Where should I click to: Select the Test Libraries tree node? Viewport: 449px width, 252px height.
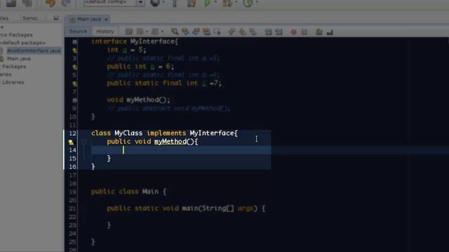click(x=13, y=83)
